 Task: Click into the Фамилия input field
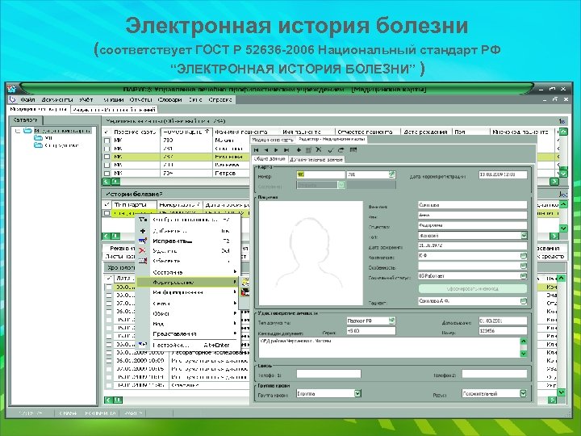click(x=472, y=204)
